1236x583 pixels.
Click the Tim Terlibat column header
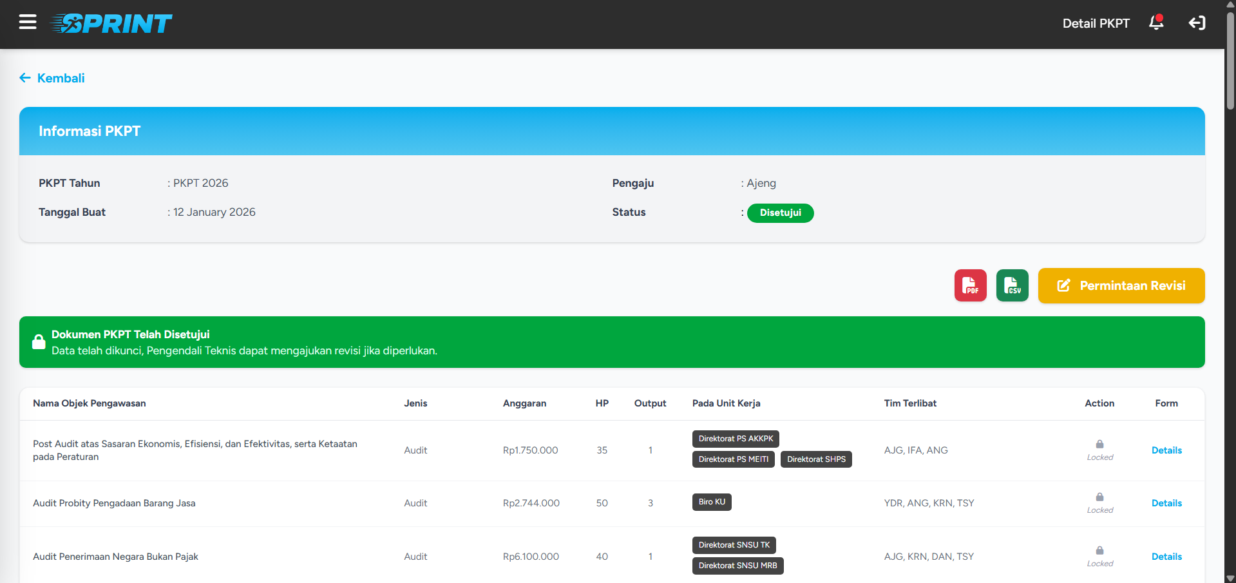pos(910,403)
